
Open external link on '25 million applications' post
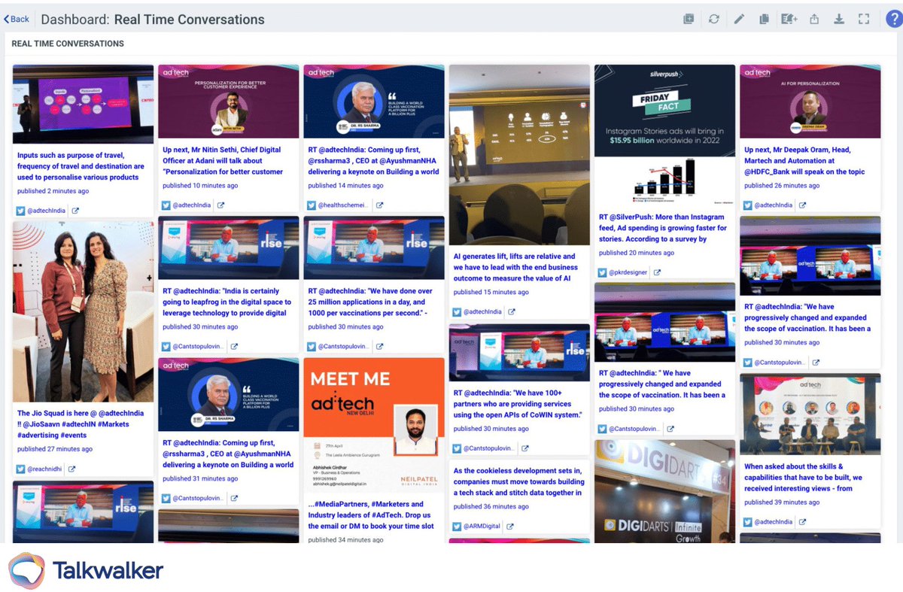379,347
